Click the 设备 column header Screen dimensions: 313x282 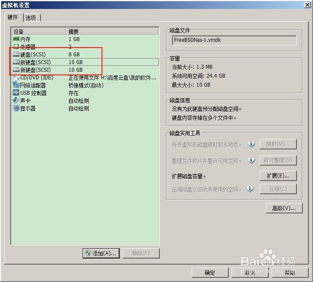[x=38, y=32]
